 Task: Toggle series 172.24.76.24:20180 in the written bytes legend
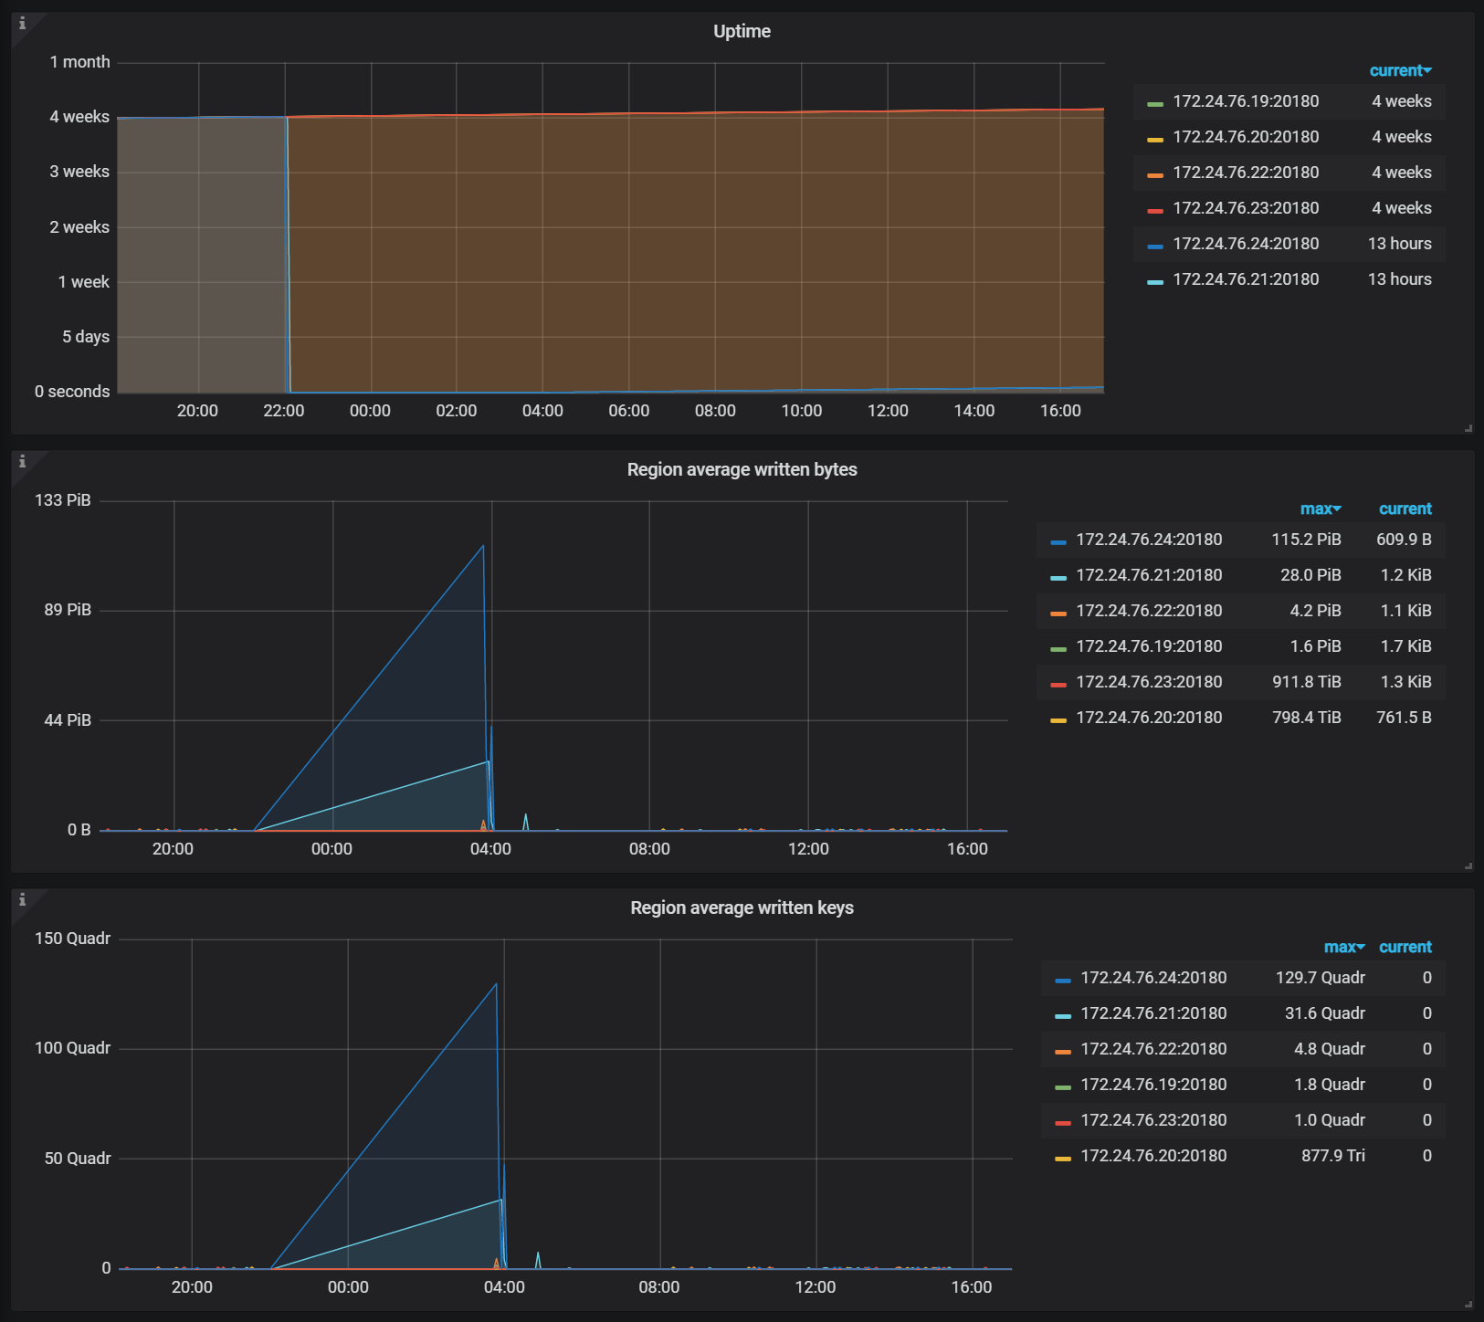coord(1149,540)
